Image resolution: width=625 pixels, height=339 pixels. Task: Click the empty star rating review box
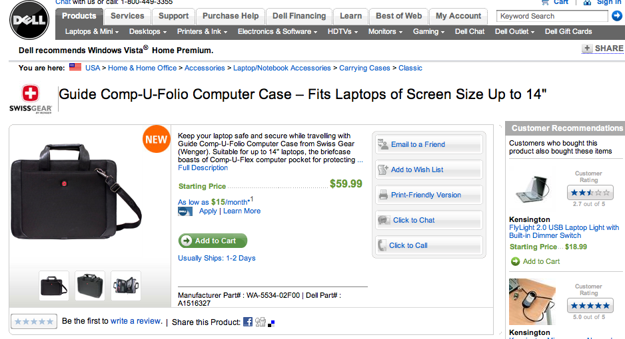(x=34, y=321)
